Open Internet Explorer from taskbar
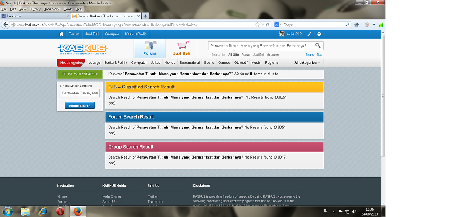 point(43,211)
